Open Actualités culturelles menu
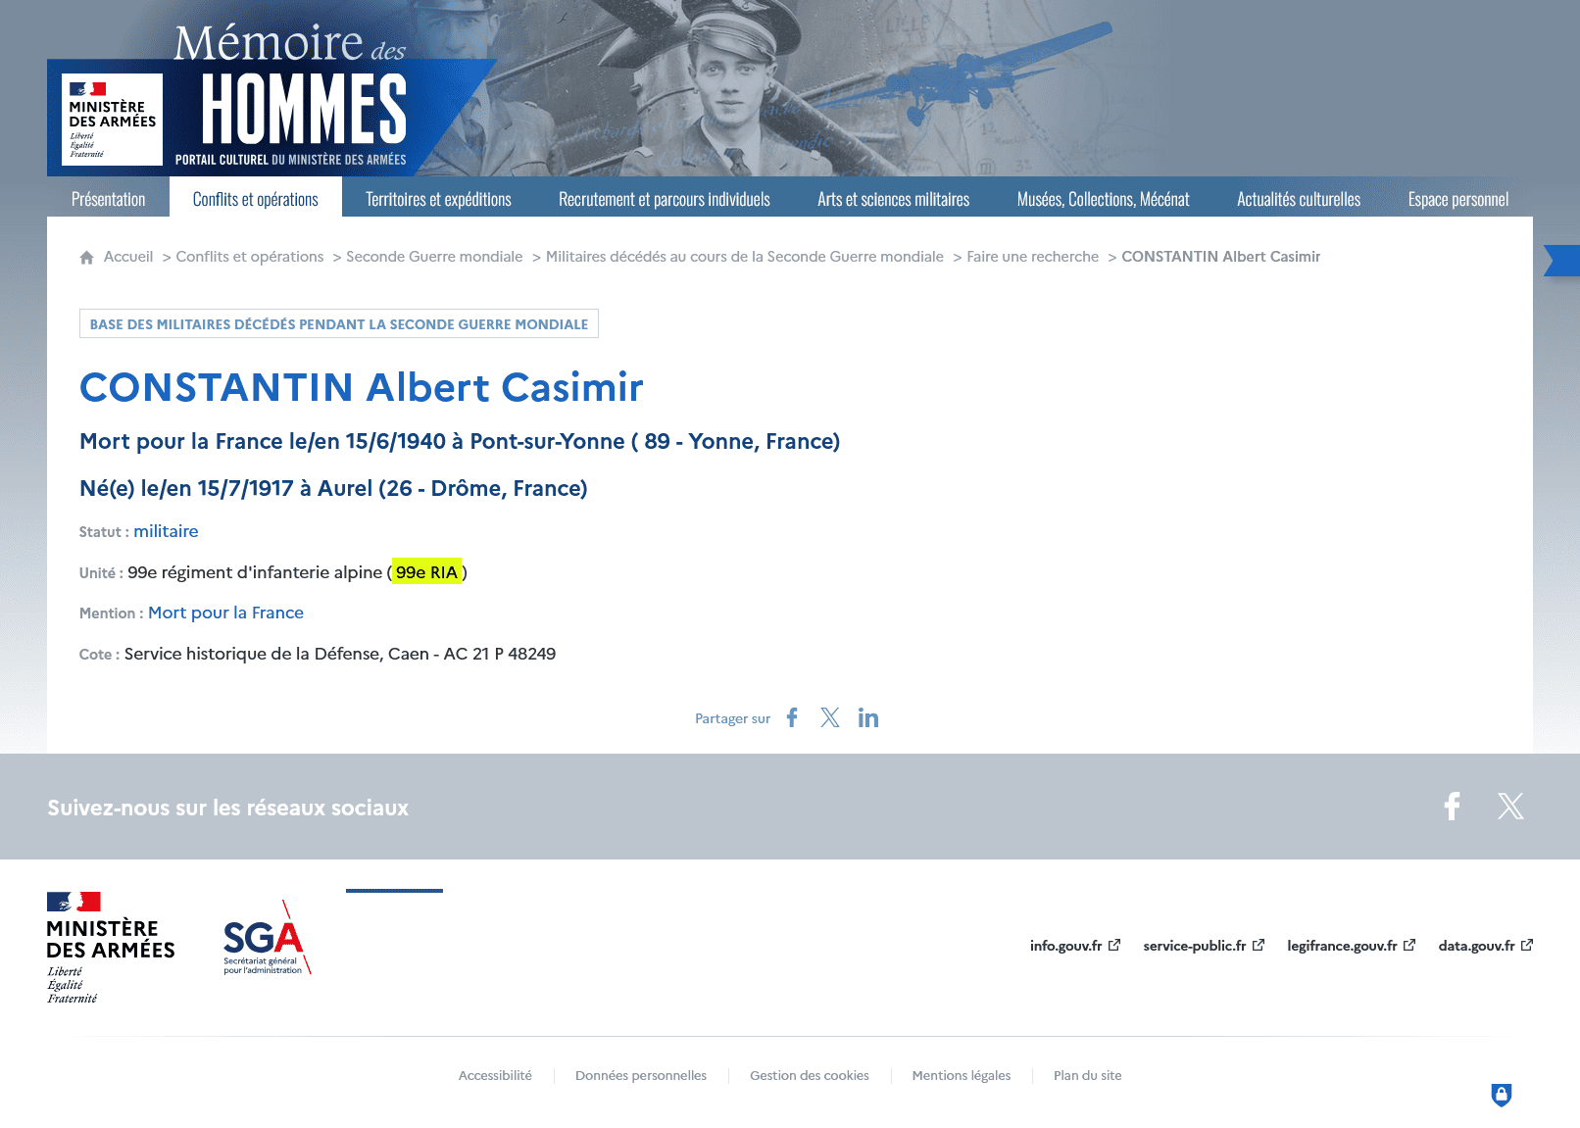This screenshot has height=1128, width=1580. click(x=1299, y=199)
